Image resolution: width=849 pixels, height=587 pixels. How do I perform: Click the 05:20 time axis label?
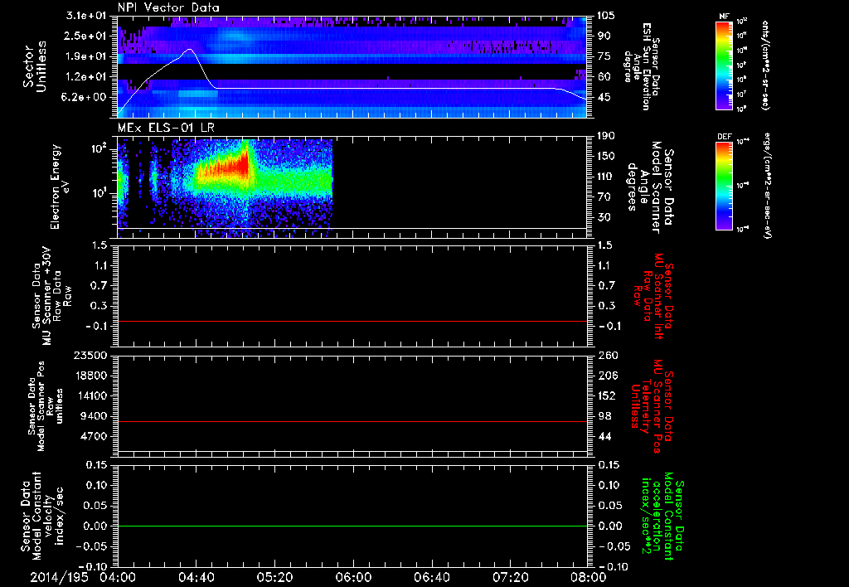click(275, 578)
